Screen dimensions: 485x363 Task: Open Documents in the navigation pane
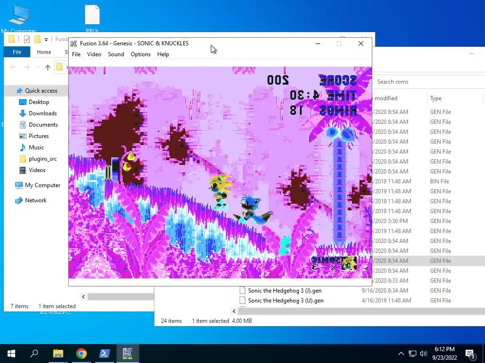43,125
